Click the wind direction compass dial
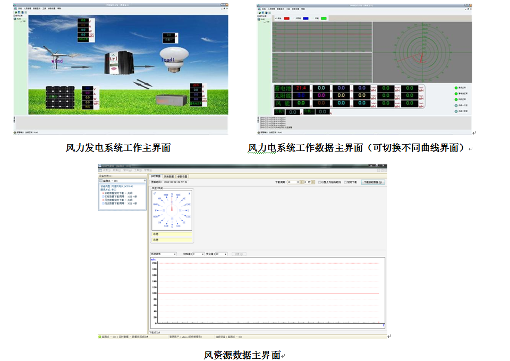 172,209
